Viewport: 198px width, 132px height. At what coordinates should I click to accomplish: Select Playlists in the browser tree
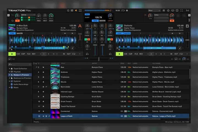point(17,71)
